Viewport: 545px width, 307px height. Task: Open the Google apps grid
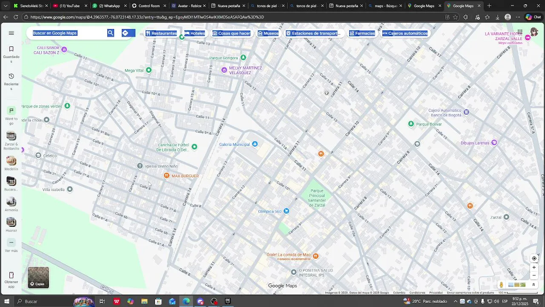(x=520, y=32)
